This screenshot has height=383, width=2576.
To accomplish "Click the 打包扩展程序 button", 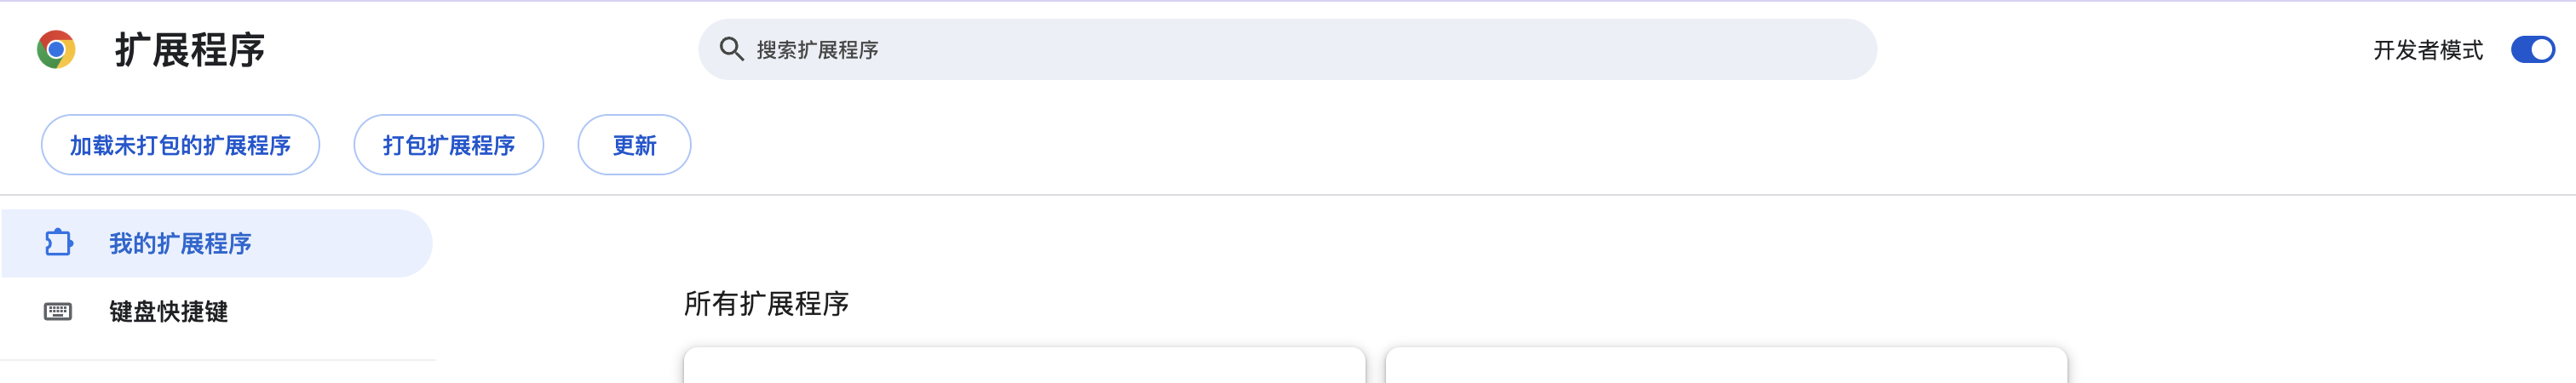I will pyautogui.click(x=449, y=145).
